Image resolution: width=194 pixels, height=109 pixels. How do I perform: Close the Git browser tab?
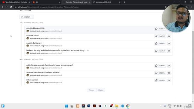pyautogui.click(x=59, y=2)
